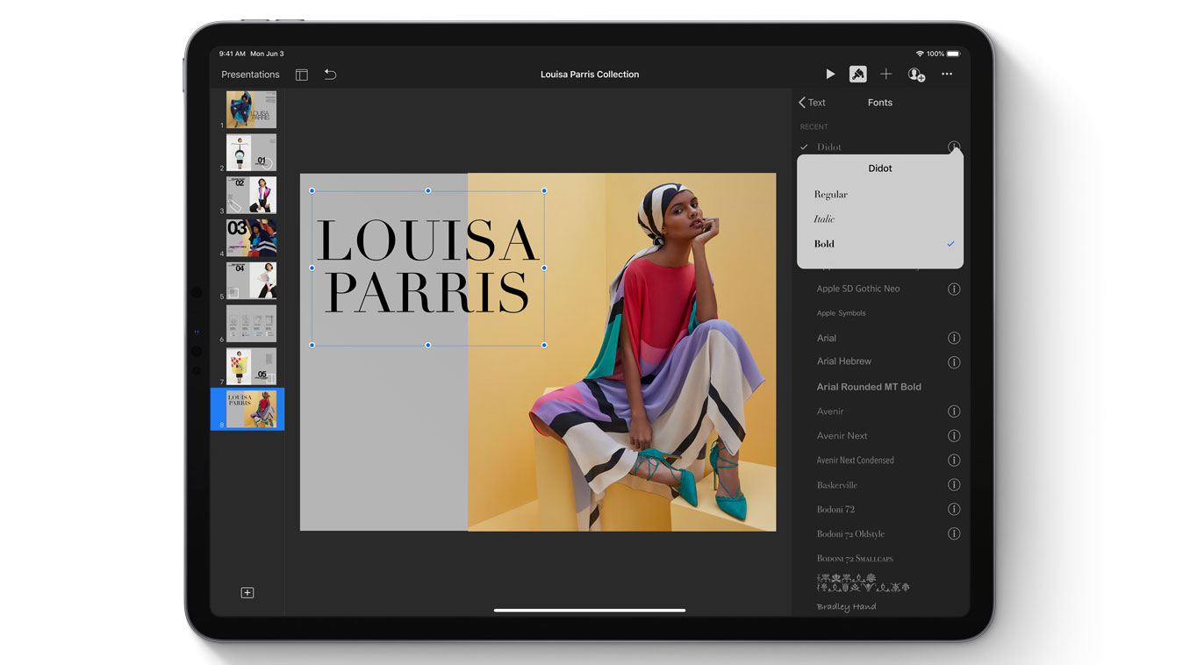The height and width of the screenshot is (665, 1183).
Task: Undo the last action
Action: pyautogui.click(x=330, y=75)
